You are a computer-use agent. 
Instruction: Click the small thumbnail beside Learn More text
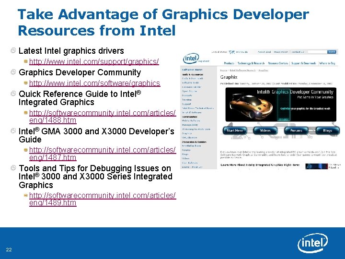pyautogui.click(x=316, y=166)
